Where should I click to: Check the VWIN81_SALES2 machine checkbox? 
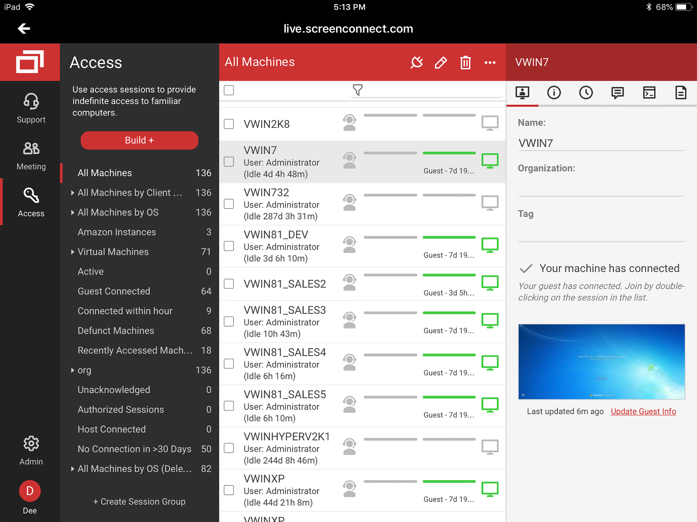(229, 284)
